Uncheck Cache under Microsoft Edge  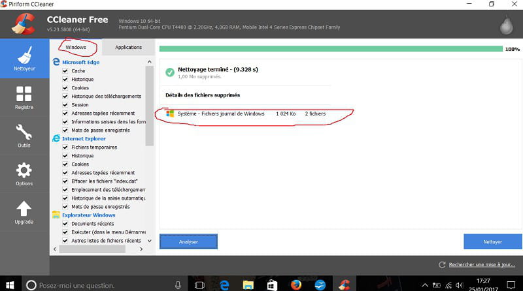click(x=65, y=70)
